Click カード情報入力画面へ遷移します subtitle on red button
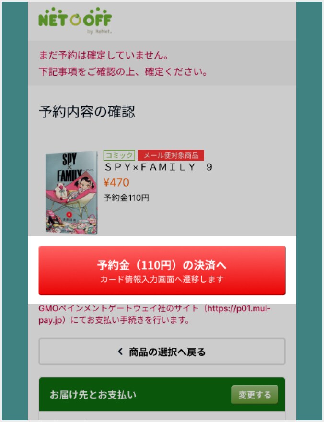Viewport: 324px width, 422px height. pyautogui.click(x=162, y=280)
